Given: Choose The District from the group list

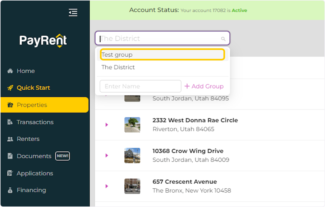Looking at the screenshot, I should coord(118,67).
